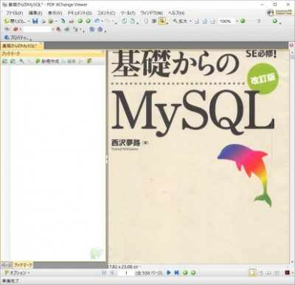295x285 pixels.
Task: Click the red stamp tool icon
Action: [15, 30]
